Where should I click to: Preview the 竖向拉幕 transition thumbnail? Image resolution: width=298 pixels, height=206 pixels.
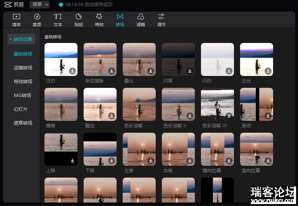point(257,149)
